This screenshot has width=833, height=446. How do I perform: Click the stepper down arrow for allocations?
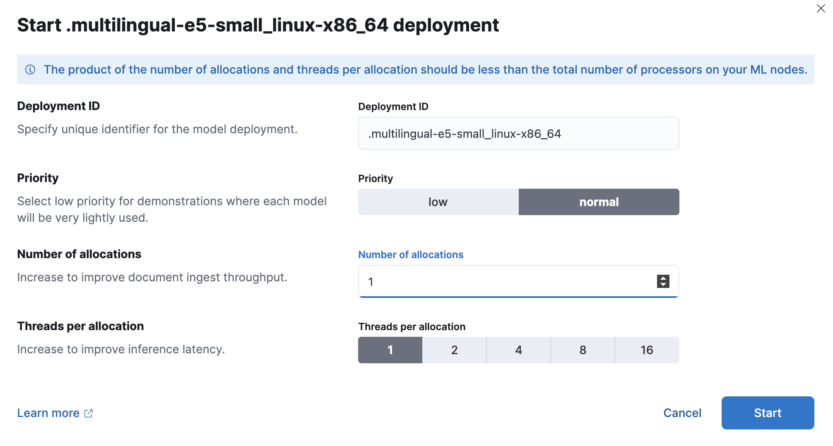[x=662, y=285]
